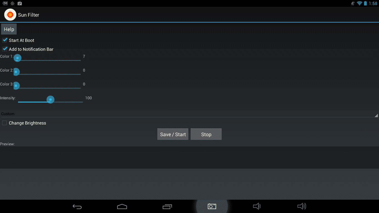
Task: Click the Stop button
Action: pos(206,134)
